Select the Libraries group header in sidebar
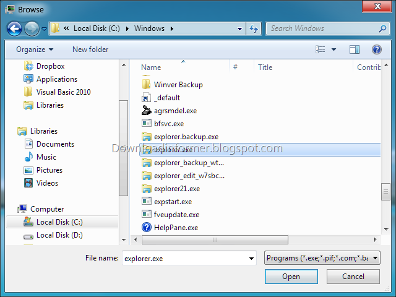 (37, 131)
